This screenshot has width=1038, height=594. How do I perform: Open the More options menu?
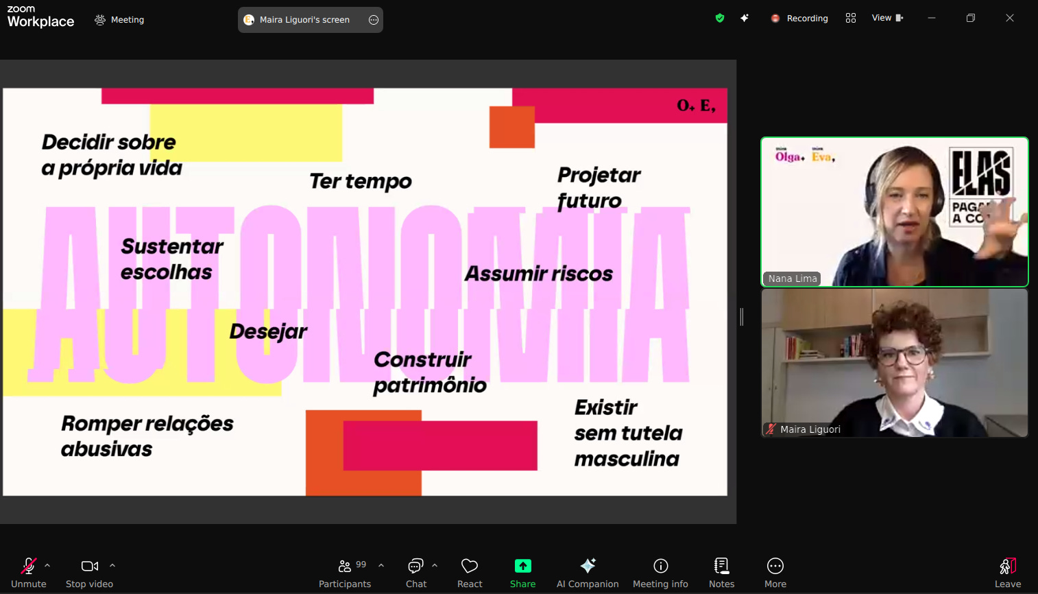pyautogui.click(x=775, y=573)
